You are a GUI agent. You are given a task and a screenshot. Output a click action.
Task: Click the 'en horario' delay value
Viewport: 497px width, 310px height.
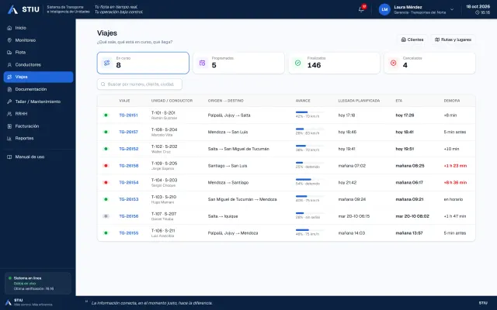coord(454,199)
